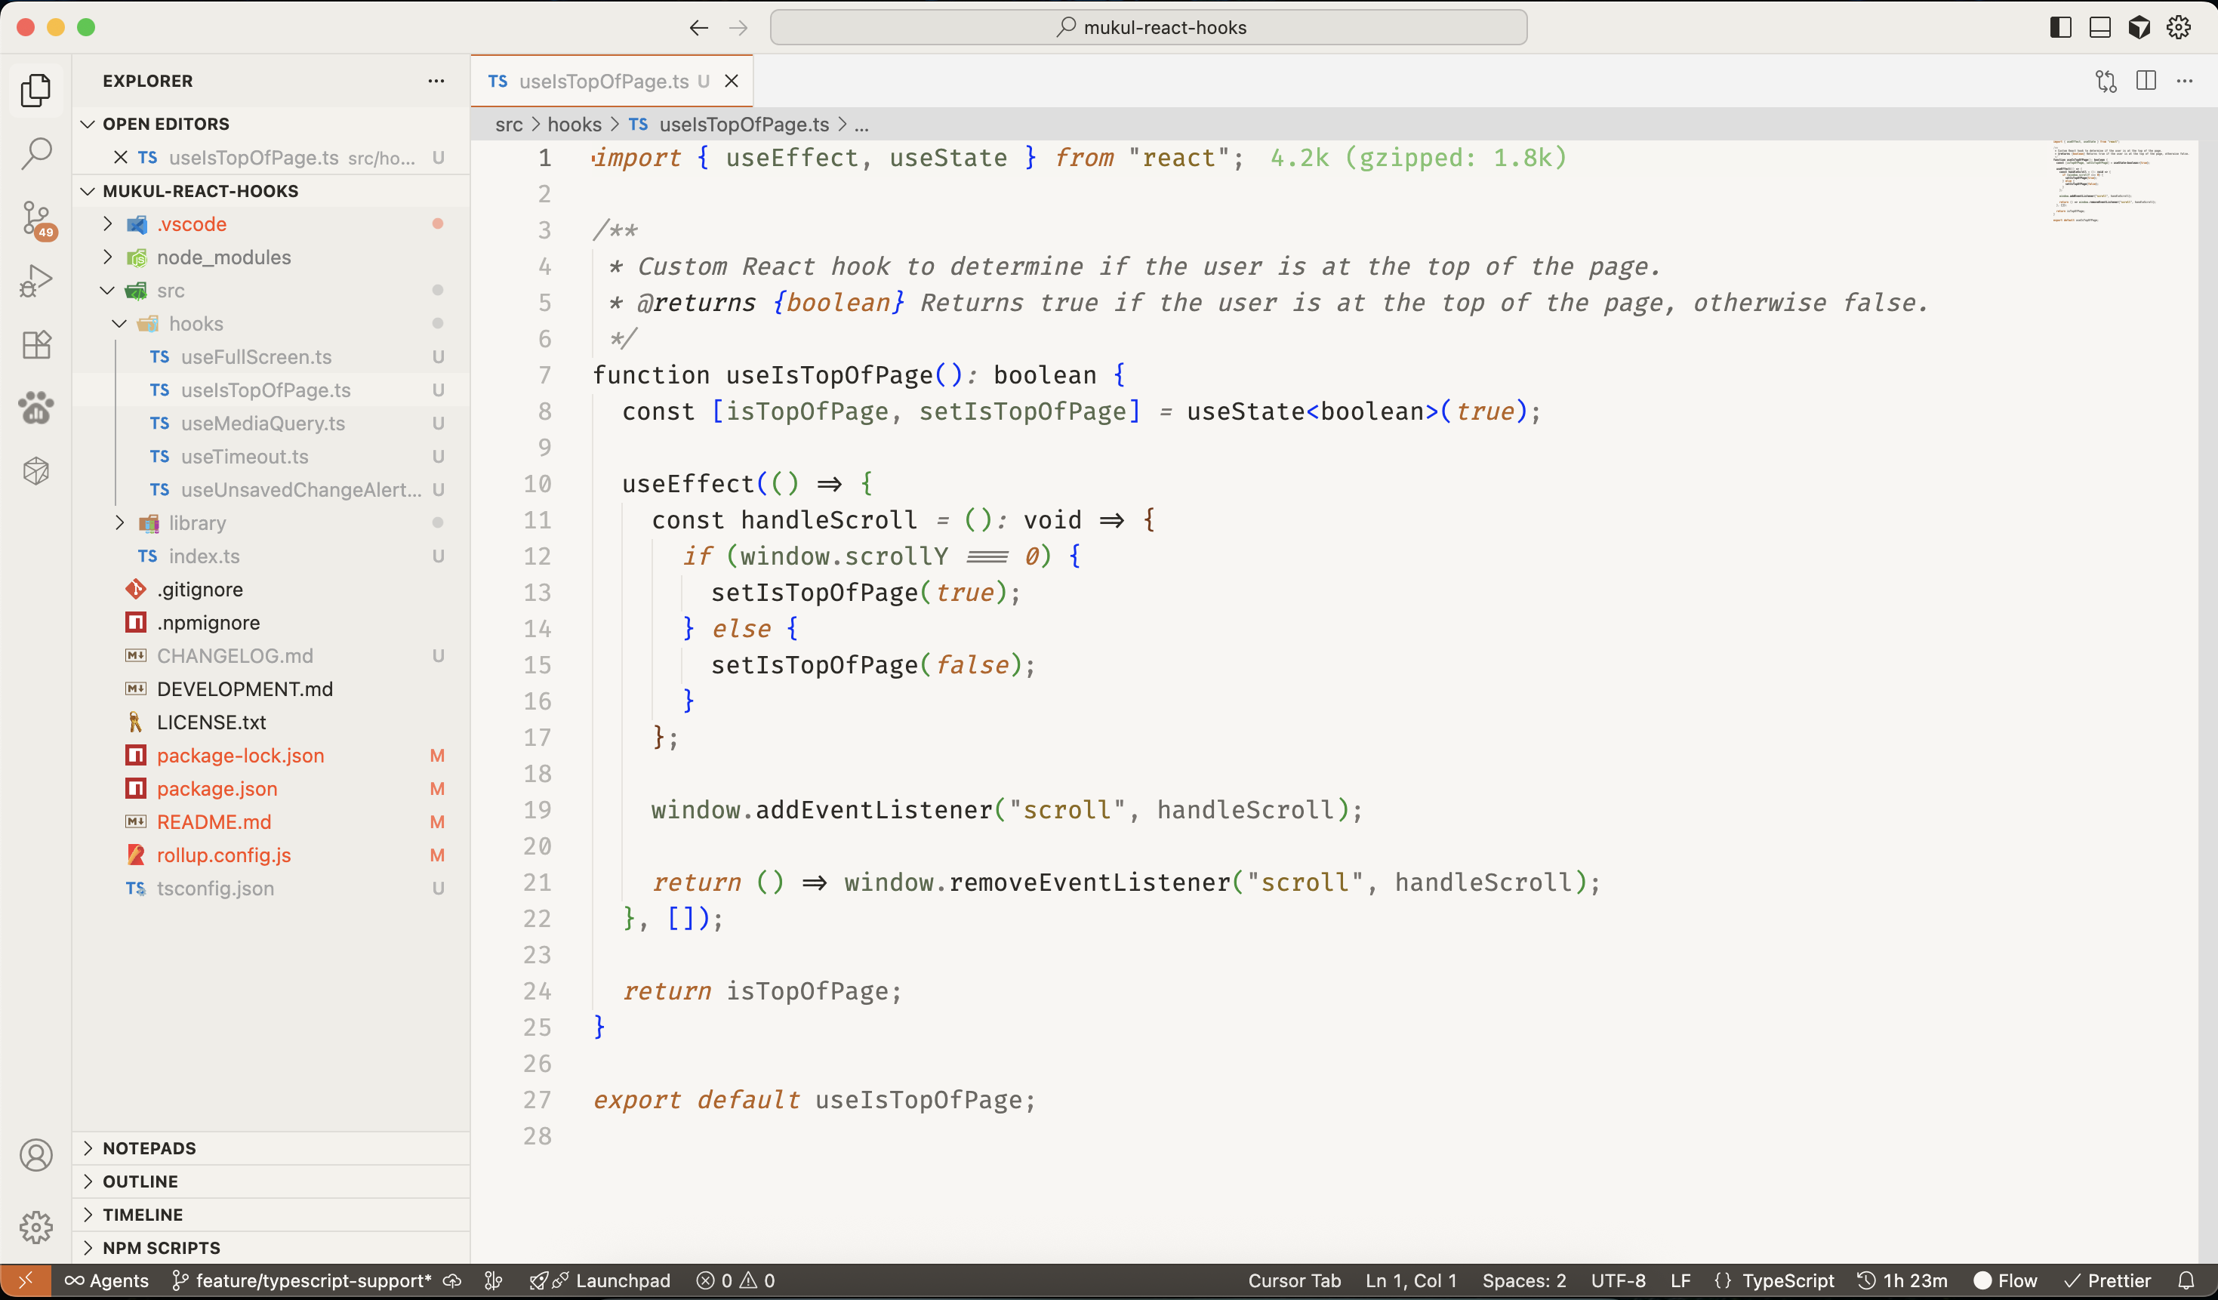
Task: Open the cube icon in title bar
Action: [x=2139, y=27]
